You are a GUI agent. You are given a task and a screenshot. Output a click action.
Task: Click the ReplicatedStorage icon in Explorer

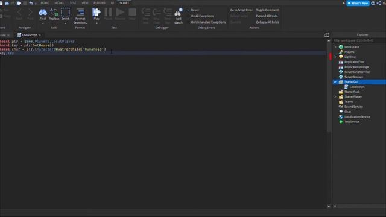pyautogui.click(x=341, y=67)
